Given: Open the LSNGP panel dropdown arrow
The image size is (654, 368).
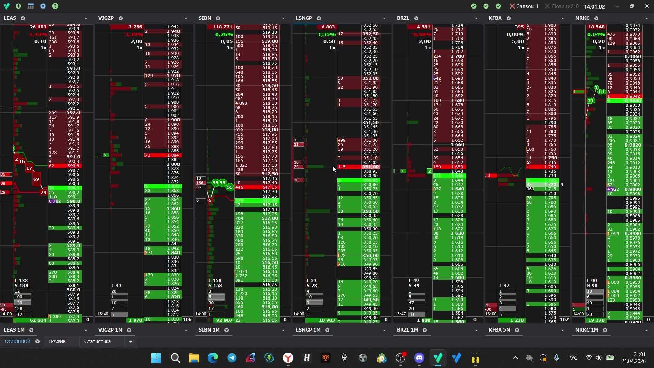Looking at the screenshot, I should coord(384,18).
